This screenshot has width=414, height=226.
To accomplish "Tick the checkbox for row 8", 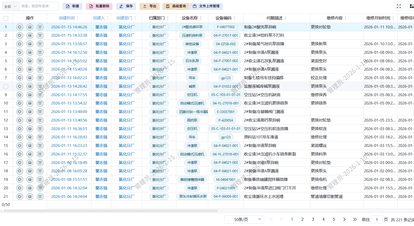I will [6, 86].
